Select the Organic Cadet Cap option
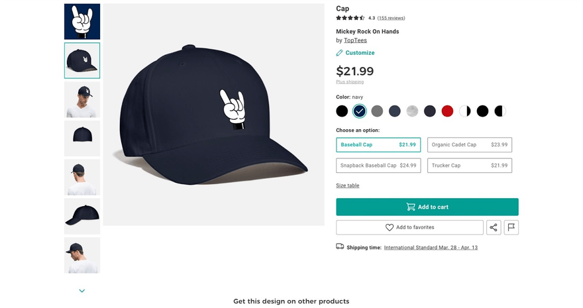583x308 pixels. (469, 144)
